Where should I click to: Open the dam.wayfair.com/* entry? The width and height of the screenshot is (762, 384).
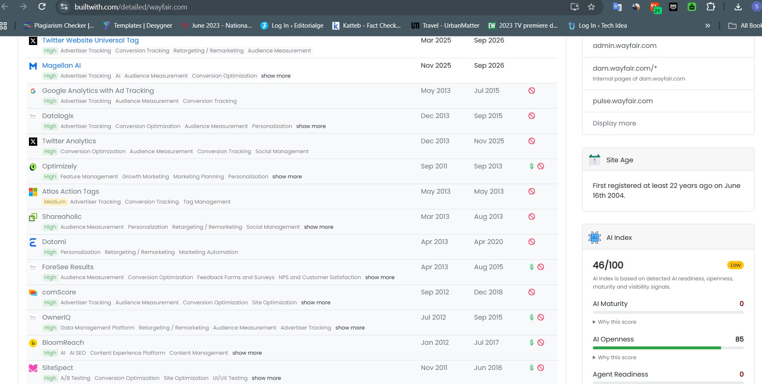tap(625, 68)
